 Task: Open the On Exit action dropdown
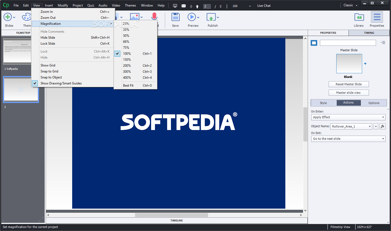348,139
